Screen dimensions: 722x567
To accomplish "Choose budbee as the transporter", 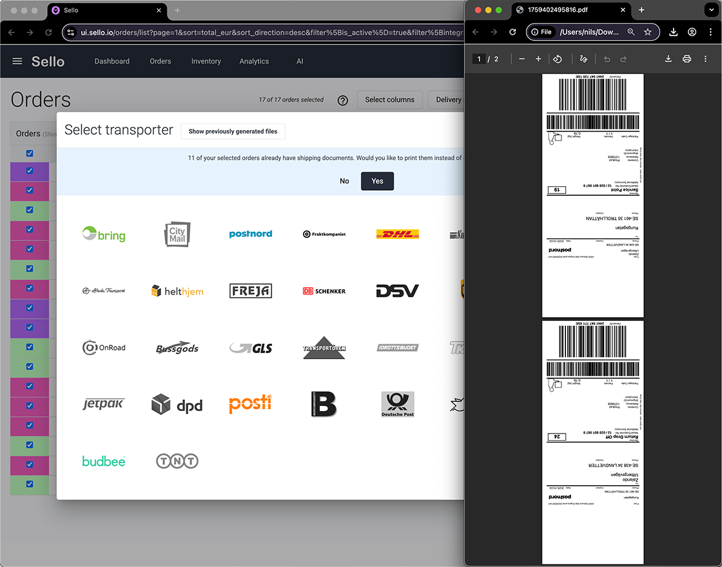I will coord(103,461).
